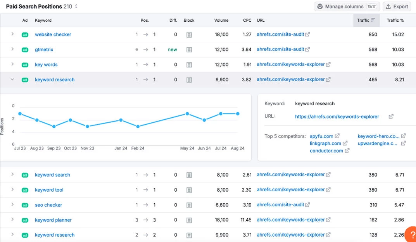Open the ahrefs.com/site-audit URL for seo checker
The height and width of the screenshot is (242, 416).
click(280, 204)
